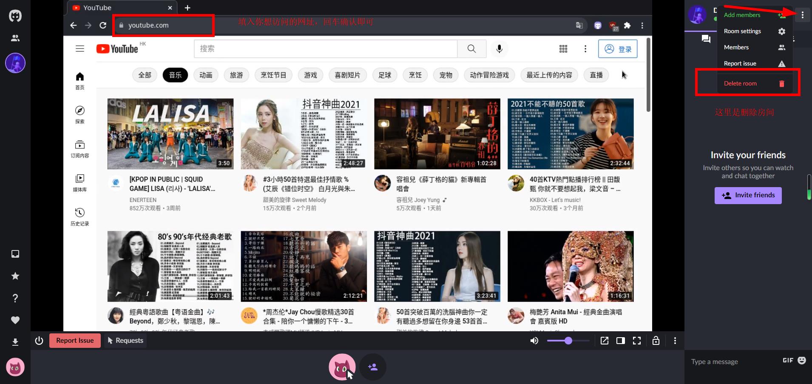The height and width of the screenshot is (384, 812).
Task: Click the pop-out window icon
Action: [604, 341]
